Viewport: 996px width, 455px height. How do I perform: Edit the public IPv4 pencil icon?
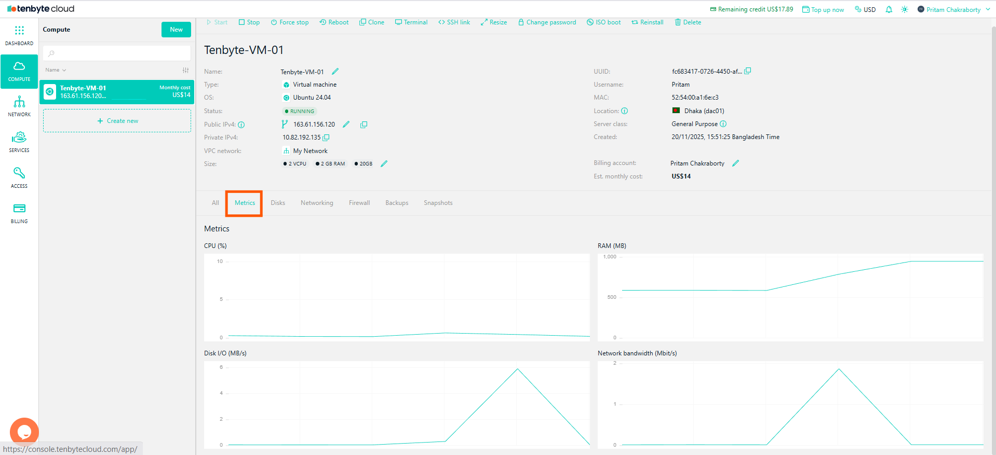pyautogui.click(x=346, y=125)
